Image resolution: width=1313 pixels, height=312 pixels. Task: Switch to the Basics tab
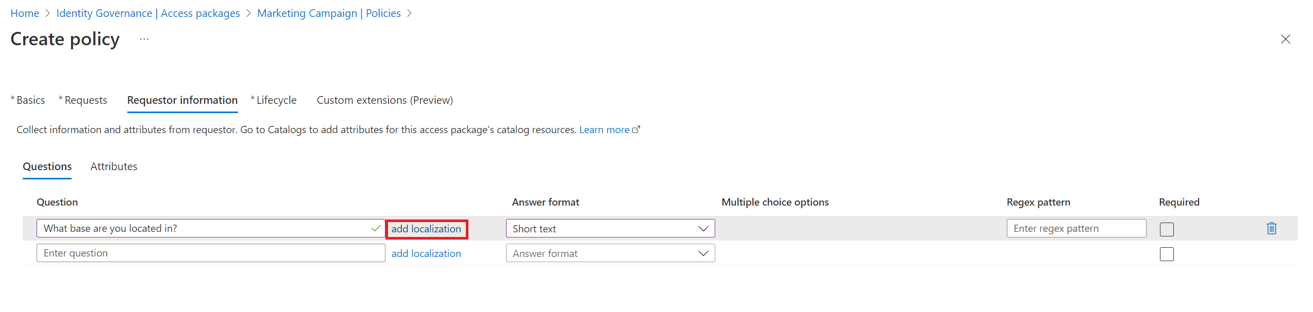click(x=30, y=100)
